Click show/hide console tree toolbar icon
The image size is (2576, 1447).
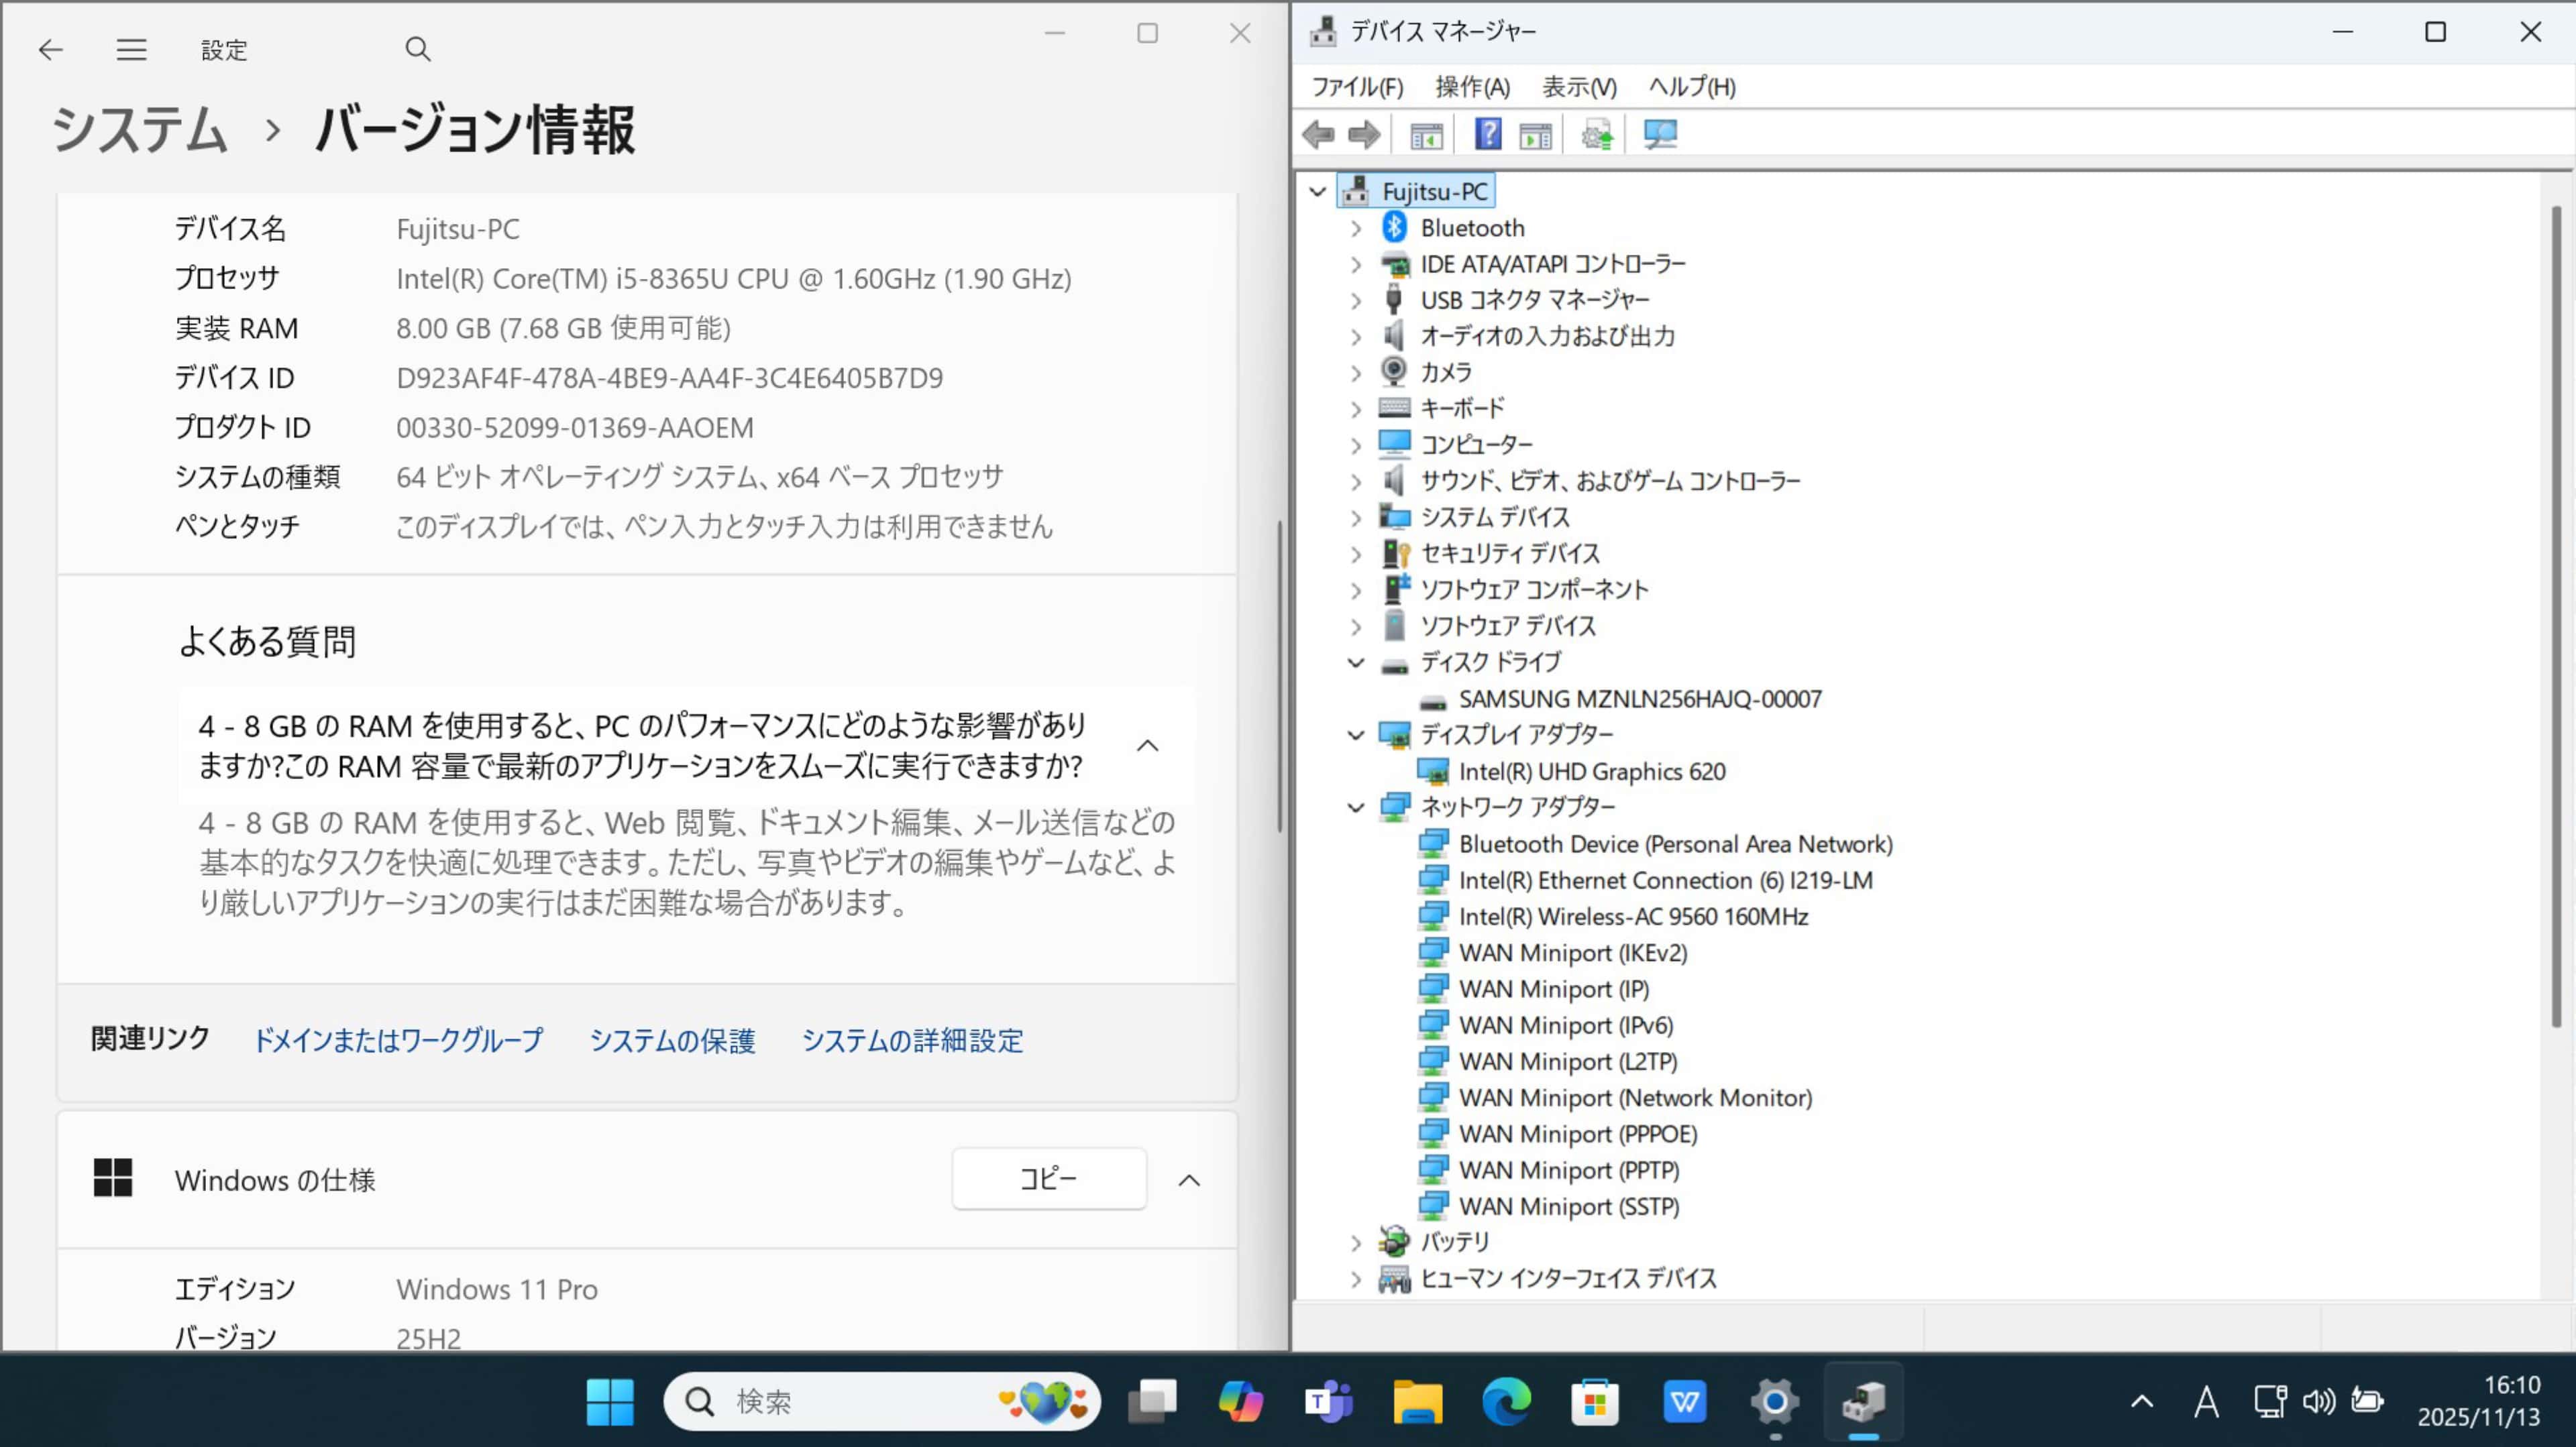coord(1426,134)
